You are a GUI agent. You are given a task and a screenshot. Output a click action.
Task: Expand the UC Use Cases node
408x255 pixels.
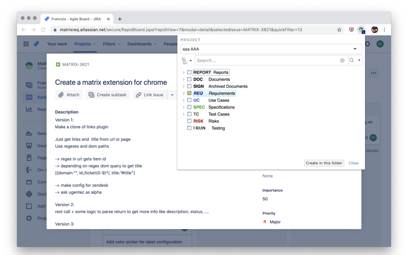(184, 100)
